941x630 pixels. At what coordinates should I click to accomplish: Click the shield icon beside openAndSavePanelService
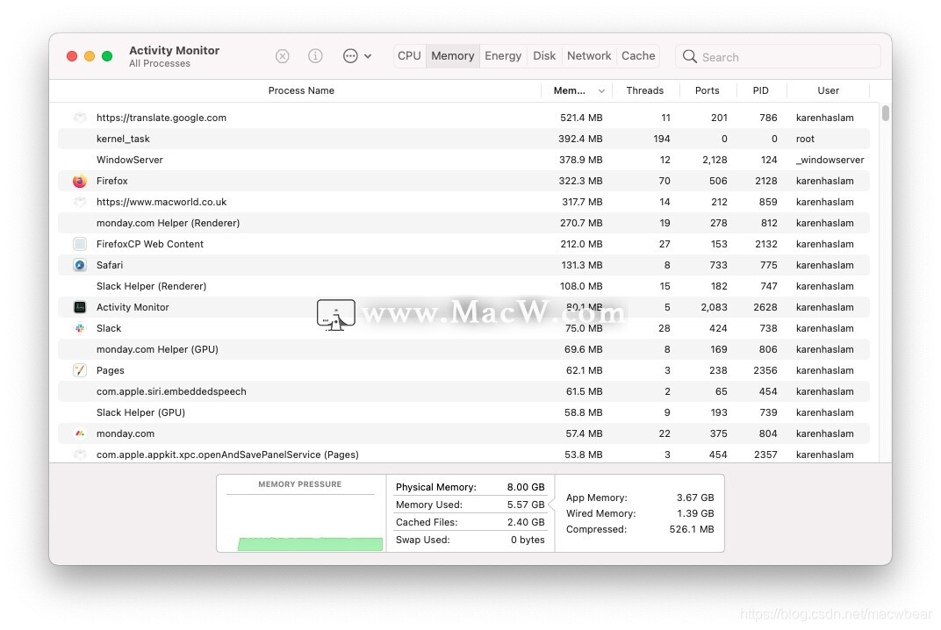point(80,455)
